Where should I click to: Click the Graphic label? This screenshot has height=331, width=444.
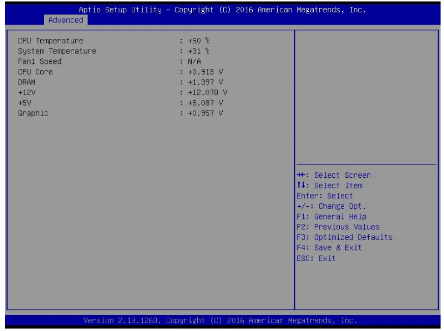(x=33, y=113)
